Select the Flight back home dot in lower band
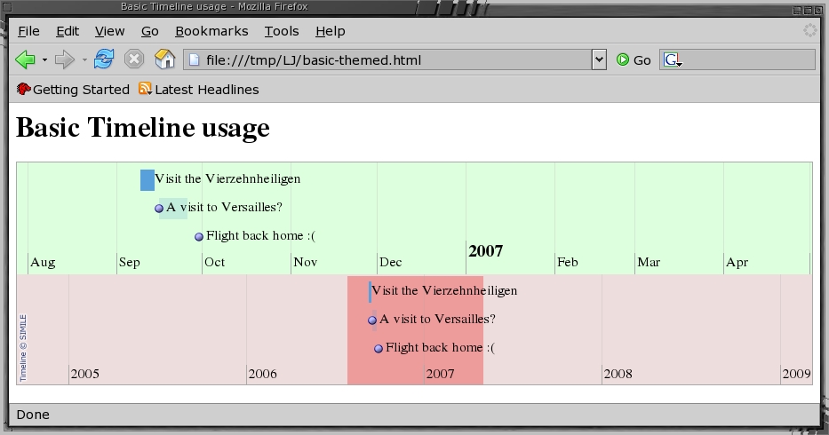The height and width of the screenshot is (435, 829). point(379,349)
